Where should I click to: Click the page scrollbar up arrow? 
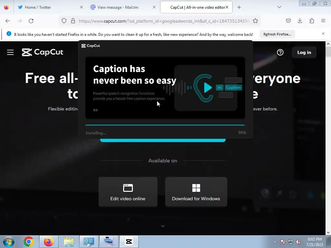(x=328, y=44)
